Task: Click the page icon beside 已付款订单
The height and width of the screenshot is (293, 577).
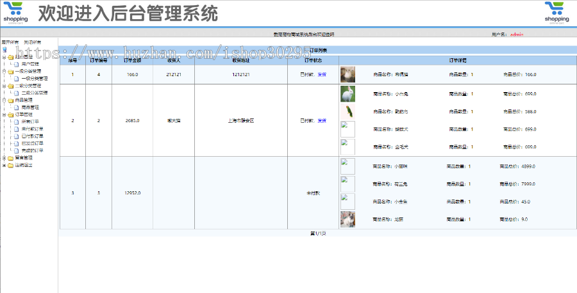Action: pos(16,136)
